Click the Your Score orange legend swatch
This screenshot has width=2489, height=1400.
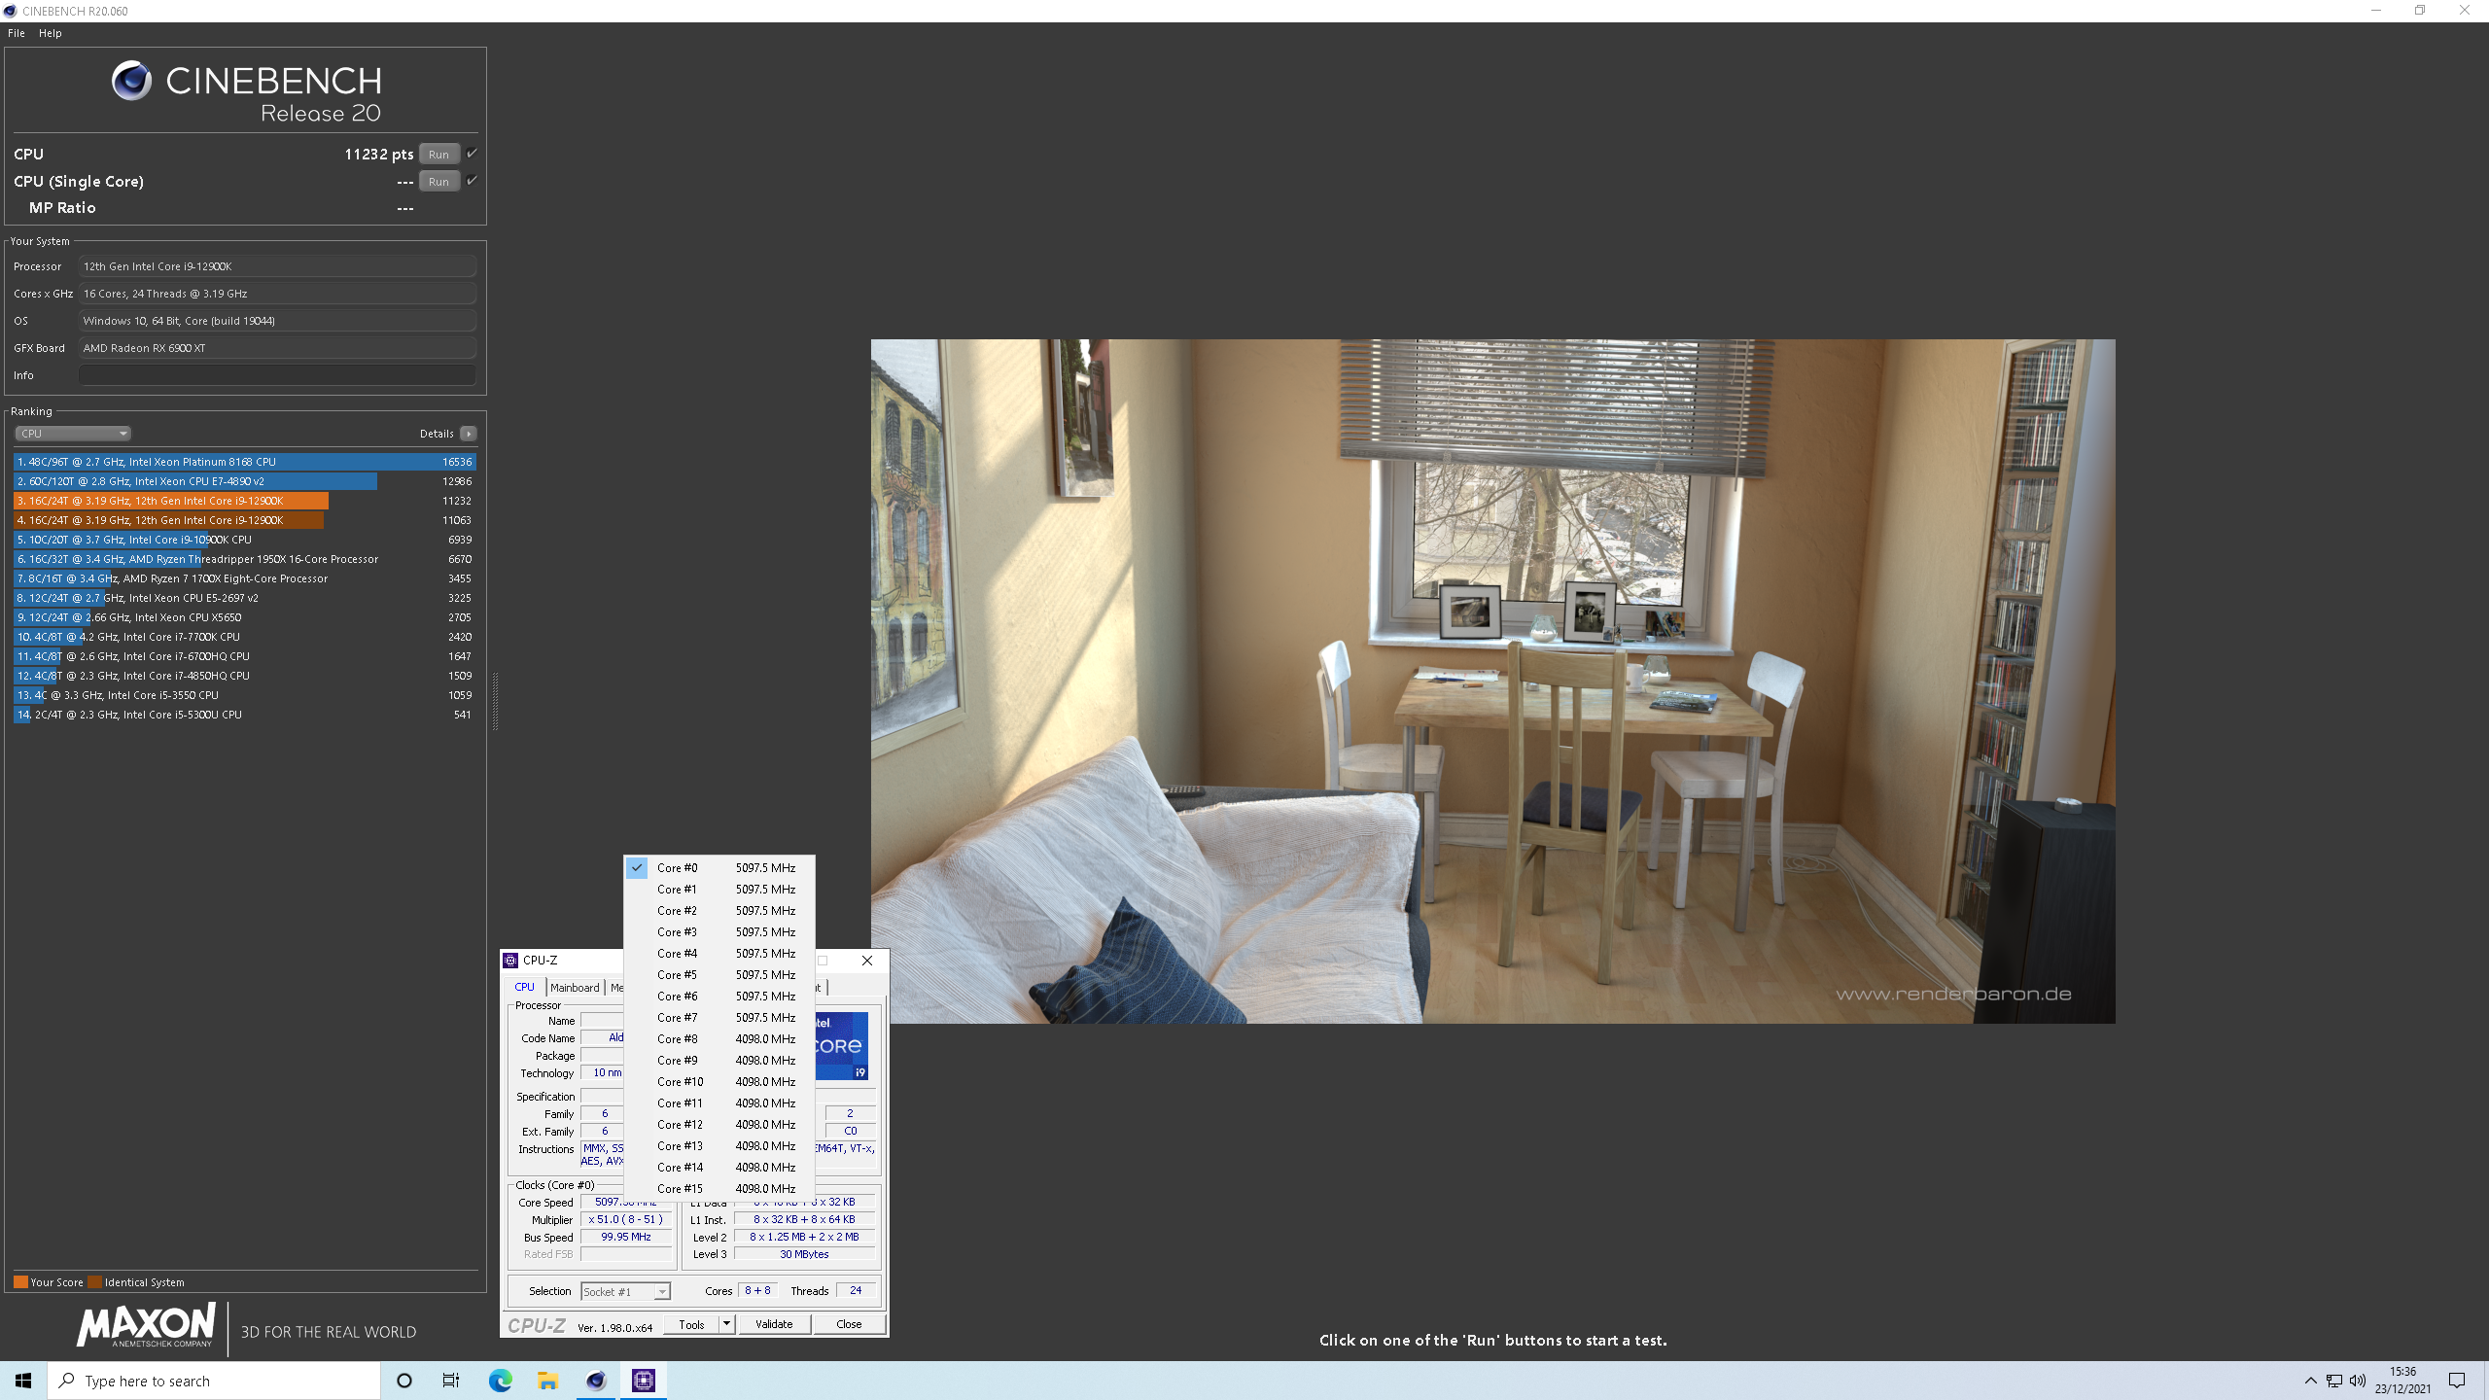coord(20,1282)
